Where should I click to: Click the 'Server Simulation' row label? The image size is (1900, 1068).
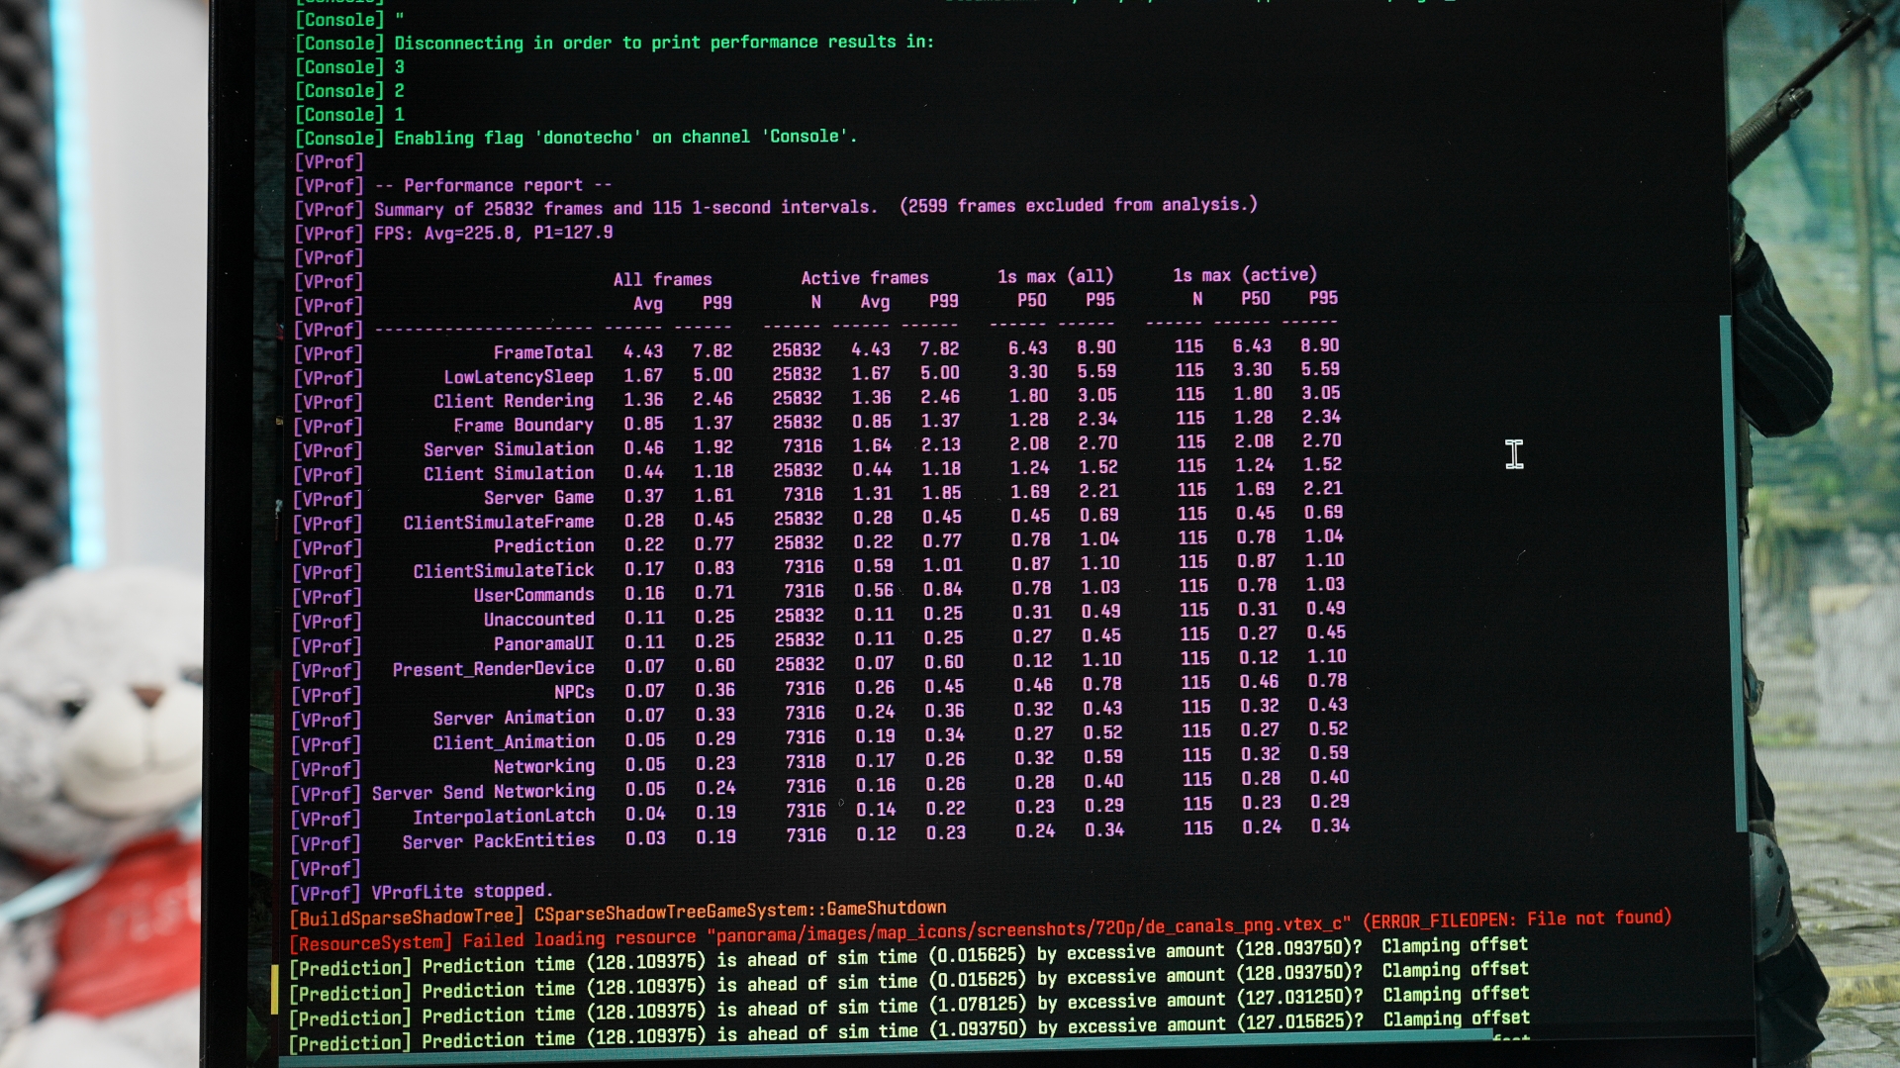508,449
